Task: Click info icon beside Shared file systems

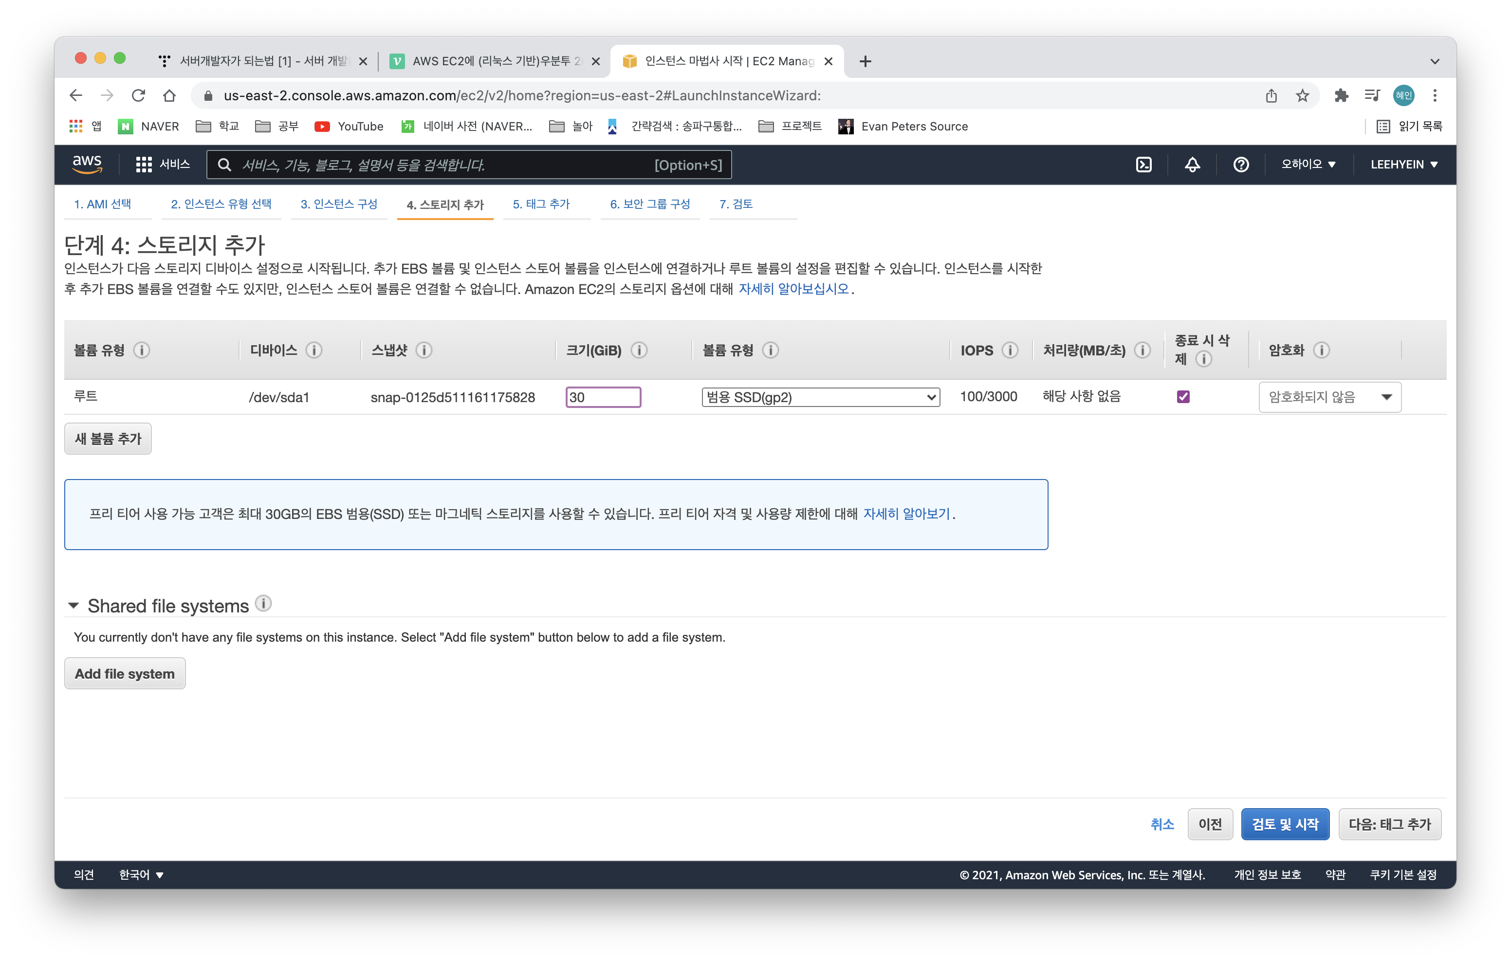Action: point(263,604)
